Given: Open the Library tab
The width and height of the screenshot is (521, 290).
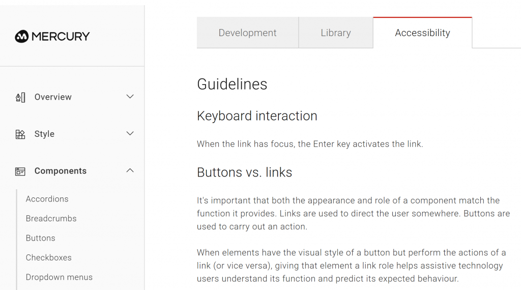Looking at the screenshot, I should click(336, 33).
